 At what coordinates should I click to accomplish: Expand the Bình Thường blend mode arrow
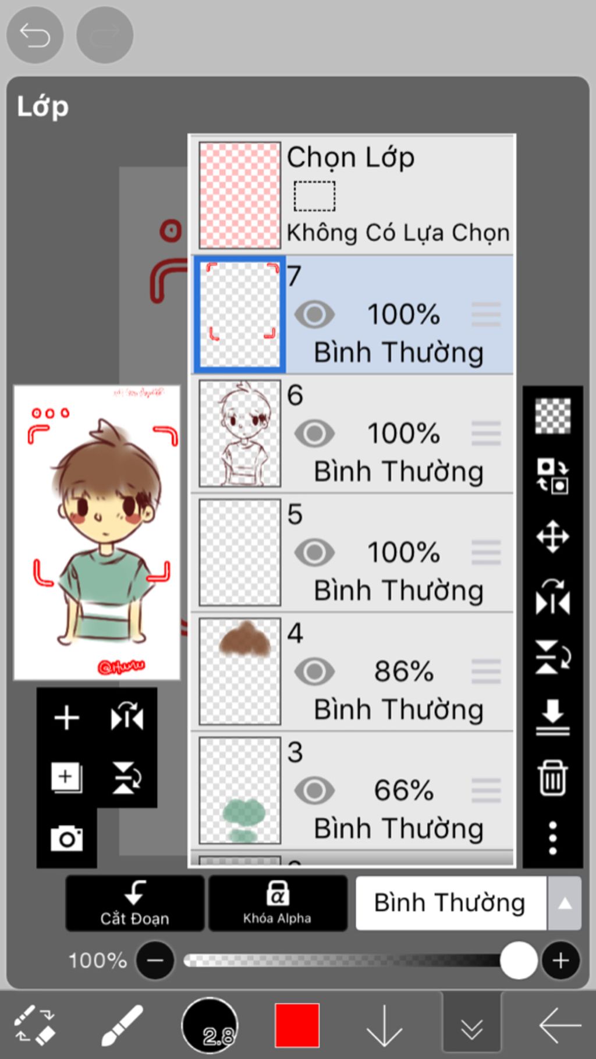click(x=565, y=903)
